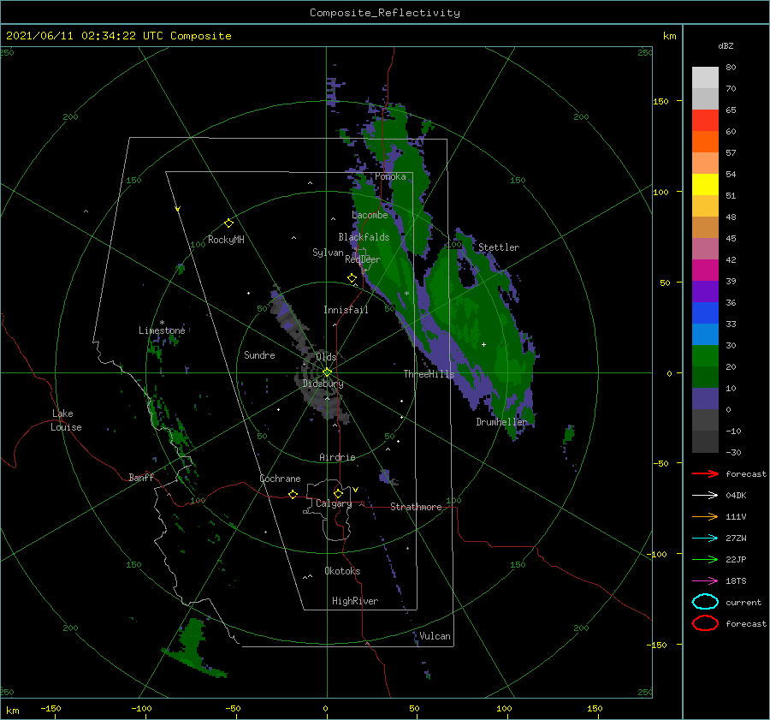Image resolution: width=770 pixels, height=720 pixels.
Task: Click the Blackfalds town label
Action: (364, 237)
